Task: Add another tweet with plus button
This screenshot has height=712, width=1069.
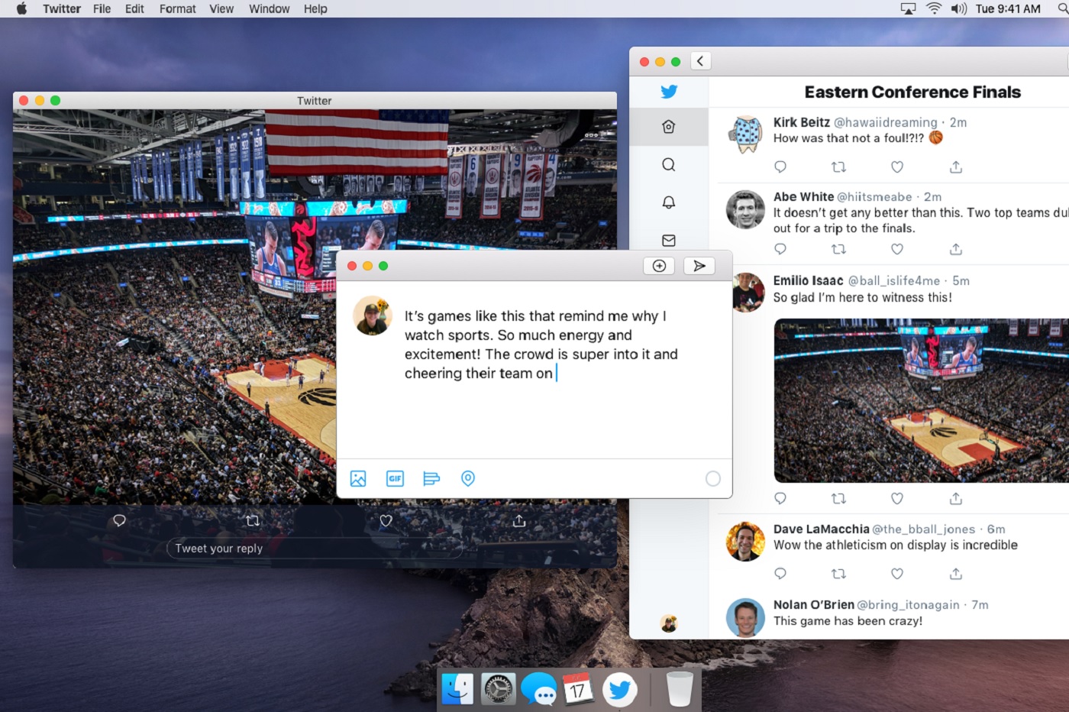Action: pos(659,266)
